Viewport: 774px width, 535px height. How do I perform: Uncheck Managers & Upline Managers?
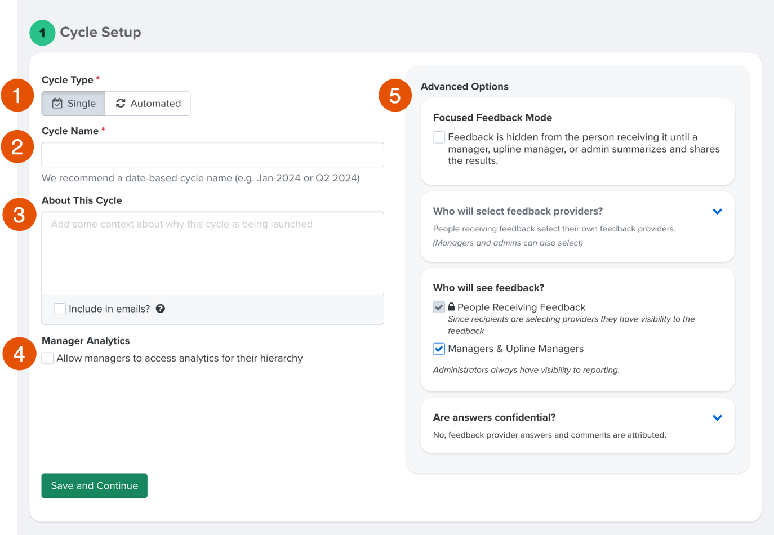438,349
